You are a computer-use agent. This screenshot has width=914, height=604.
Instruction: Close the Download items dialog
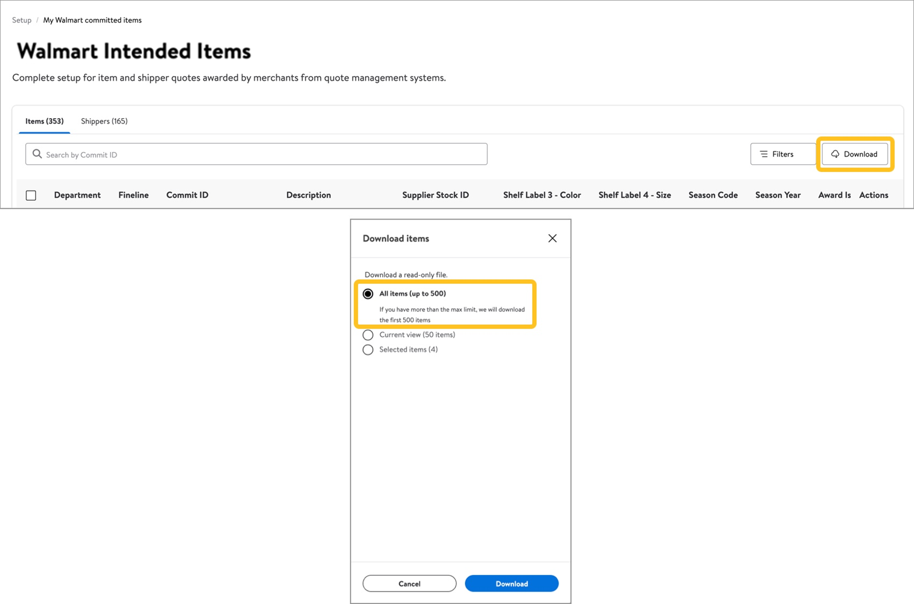point(552,238)
